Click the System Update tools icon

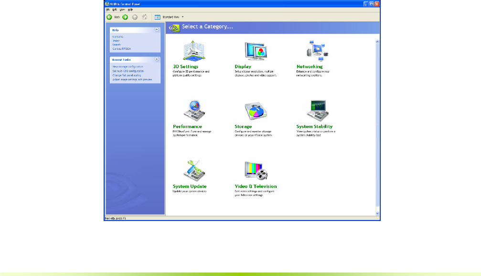pyautogui.click(x=194, y=170)
